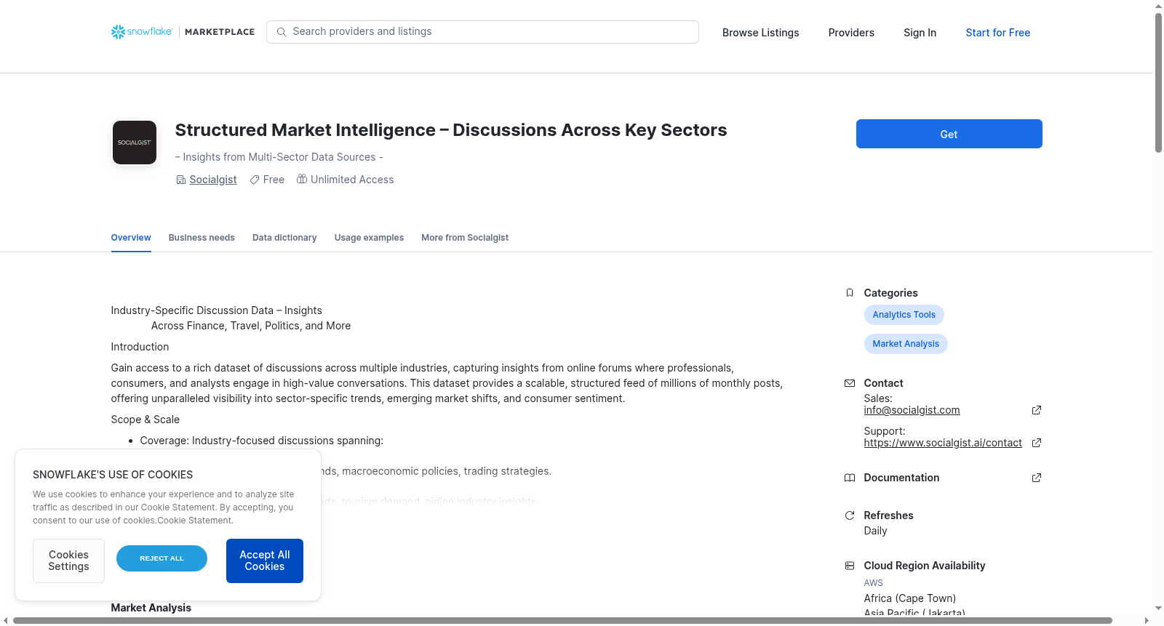
Task: Select the Market Analysis category chip
Action: point(906,344)
